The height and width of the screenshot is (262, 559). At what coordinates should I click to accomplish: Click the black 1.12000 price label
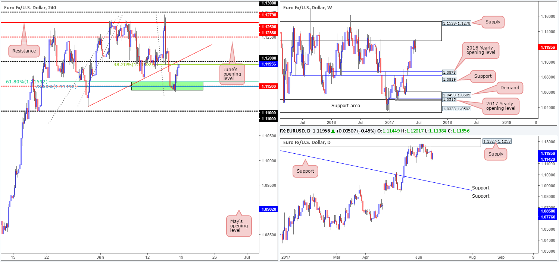tap(269, 58)
